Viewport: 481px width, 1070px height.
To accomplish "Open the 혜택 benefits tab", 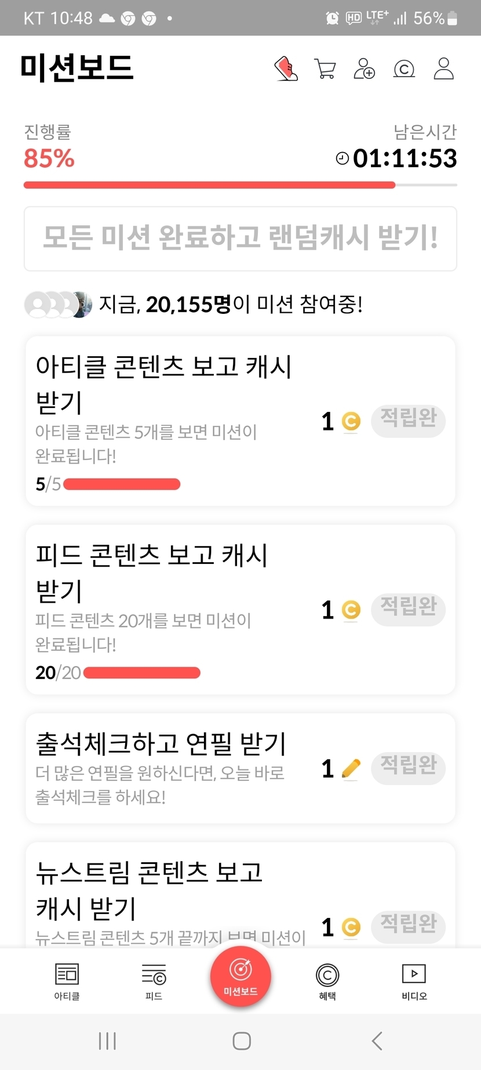I will point(327,981).
